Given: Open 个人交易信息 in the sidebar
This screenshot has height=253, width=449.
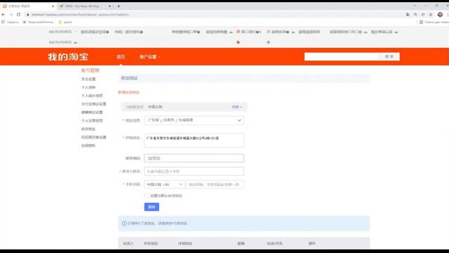Looking at the screenshot, I should click(x=92, y=120).
